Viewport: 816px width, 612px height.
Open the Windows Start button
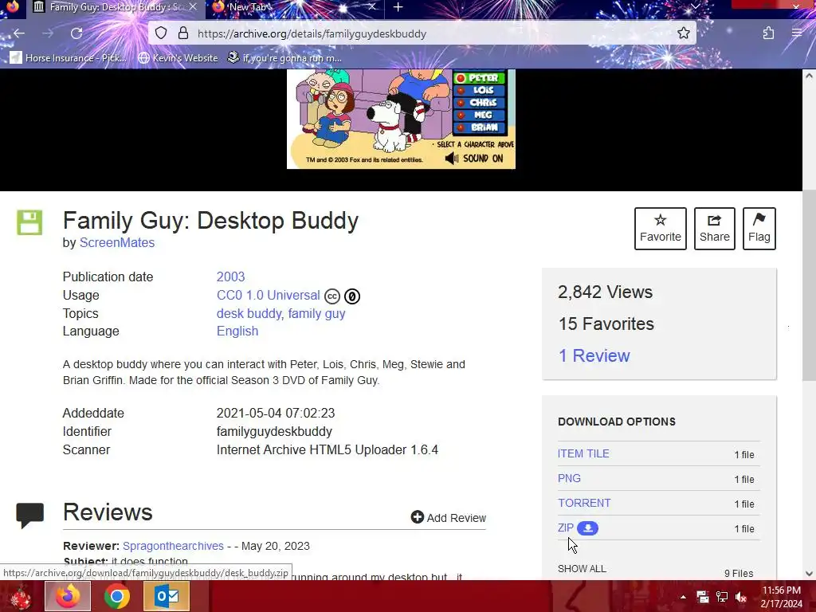21,597
